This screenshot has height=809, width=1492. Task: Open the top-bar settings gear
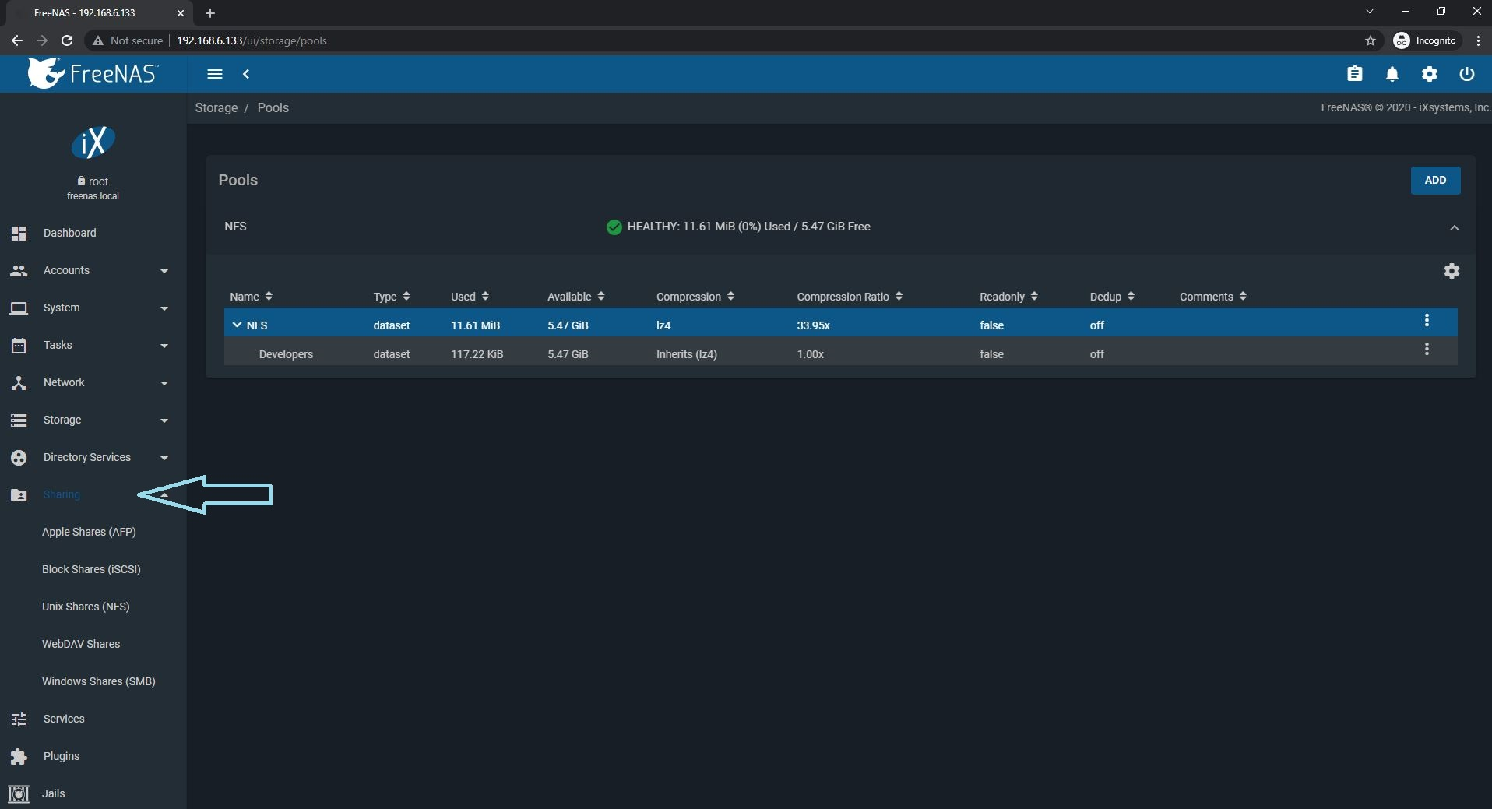(1430, 74)
